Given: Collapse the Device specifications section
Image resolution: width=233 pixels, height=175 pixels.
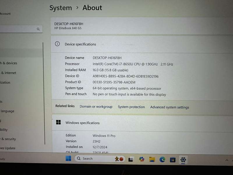Looking at the screenshot, I should 142,44.
